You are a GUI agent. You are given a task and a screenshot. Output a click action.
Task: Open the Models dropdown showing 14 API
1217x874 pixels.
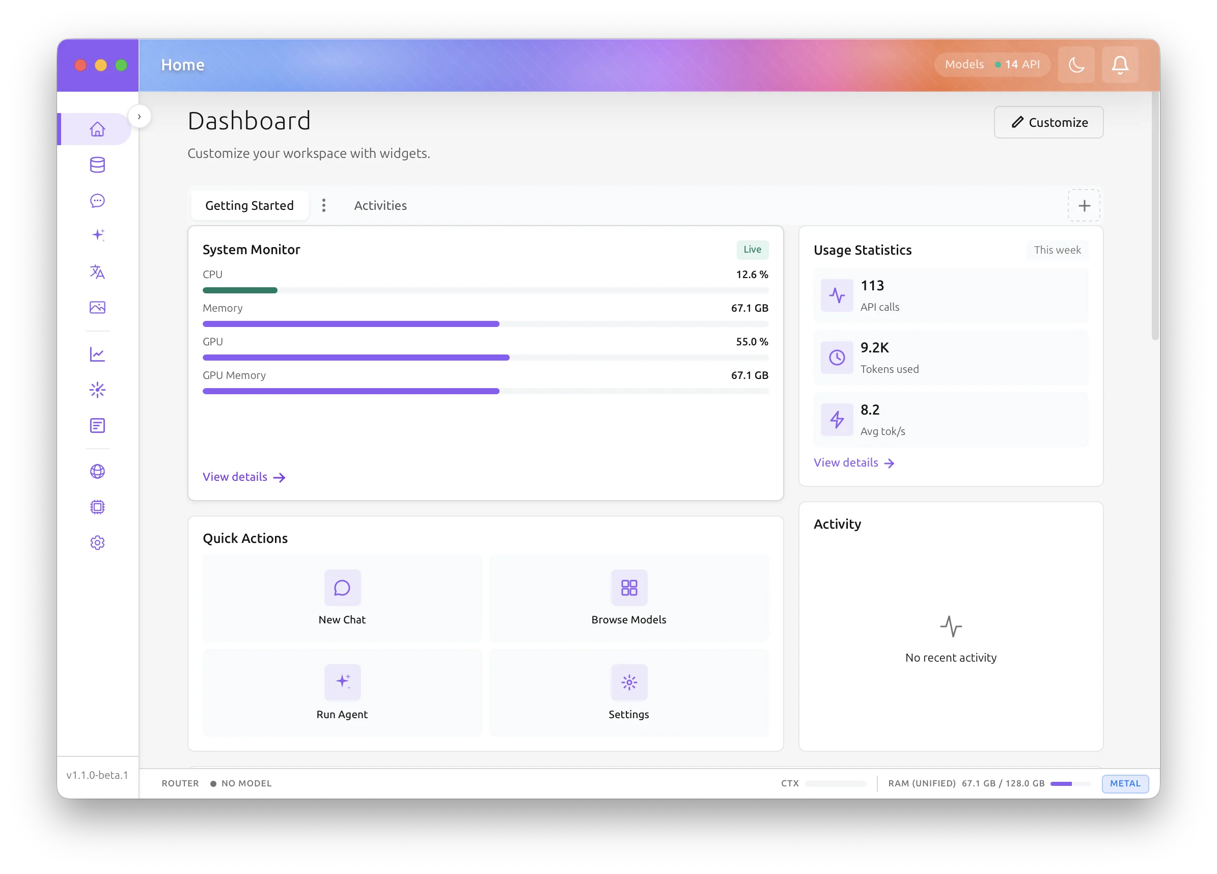point(992,64)
